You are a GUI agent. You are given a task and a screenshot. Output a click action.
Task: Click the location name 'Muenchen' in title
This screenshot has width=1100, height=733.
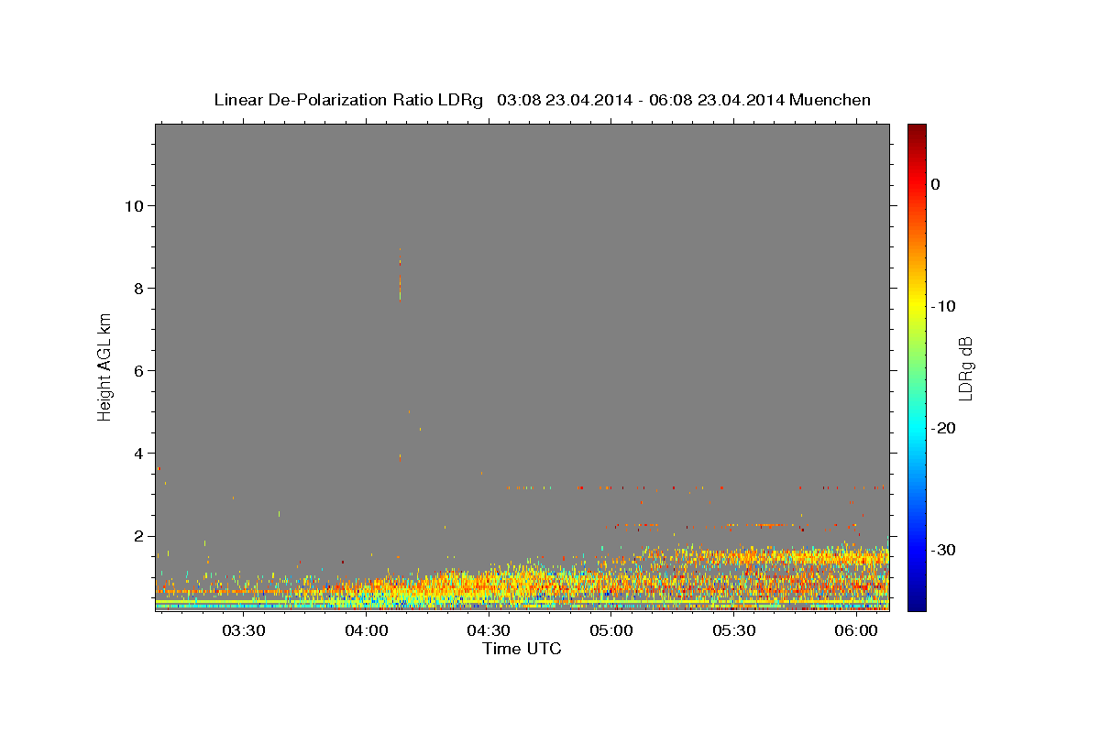point(831,100)
